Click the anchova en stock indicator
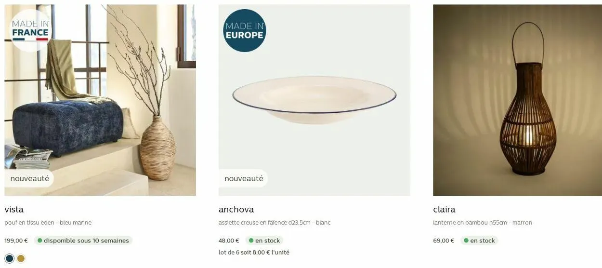602x268 pixels. [x=264, y=241]
